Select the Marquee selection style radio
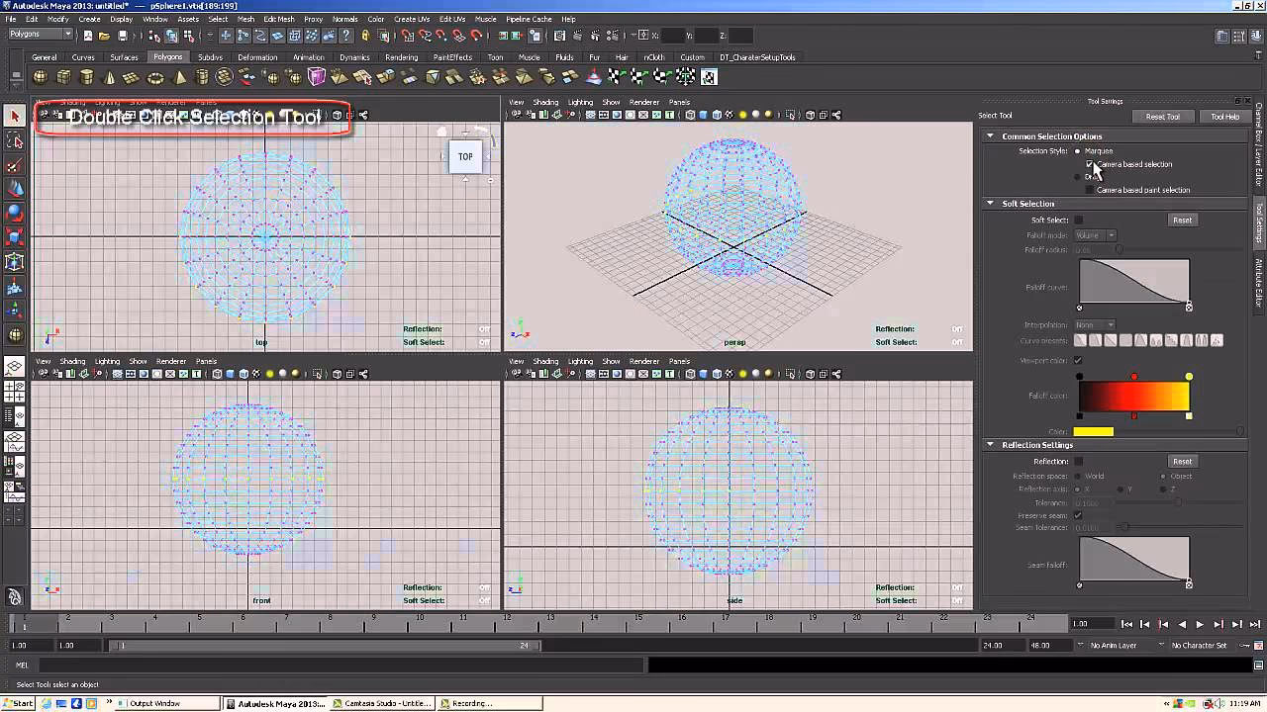Image resolution: width=1267 pixels, height=712 pixels. pos(1078,151)
